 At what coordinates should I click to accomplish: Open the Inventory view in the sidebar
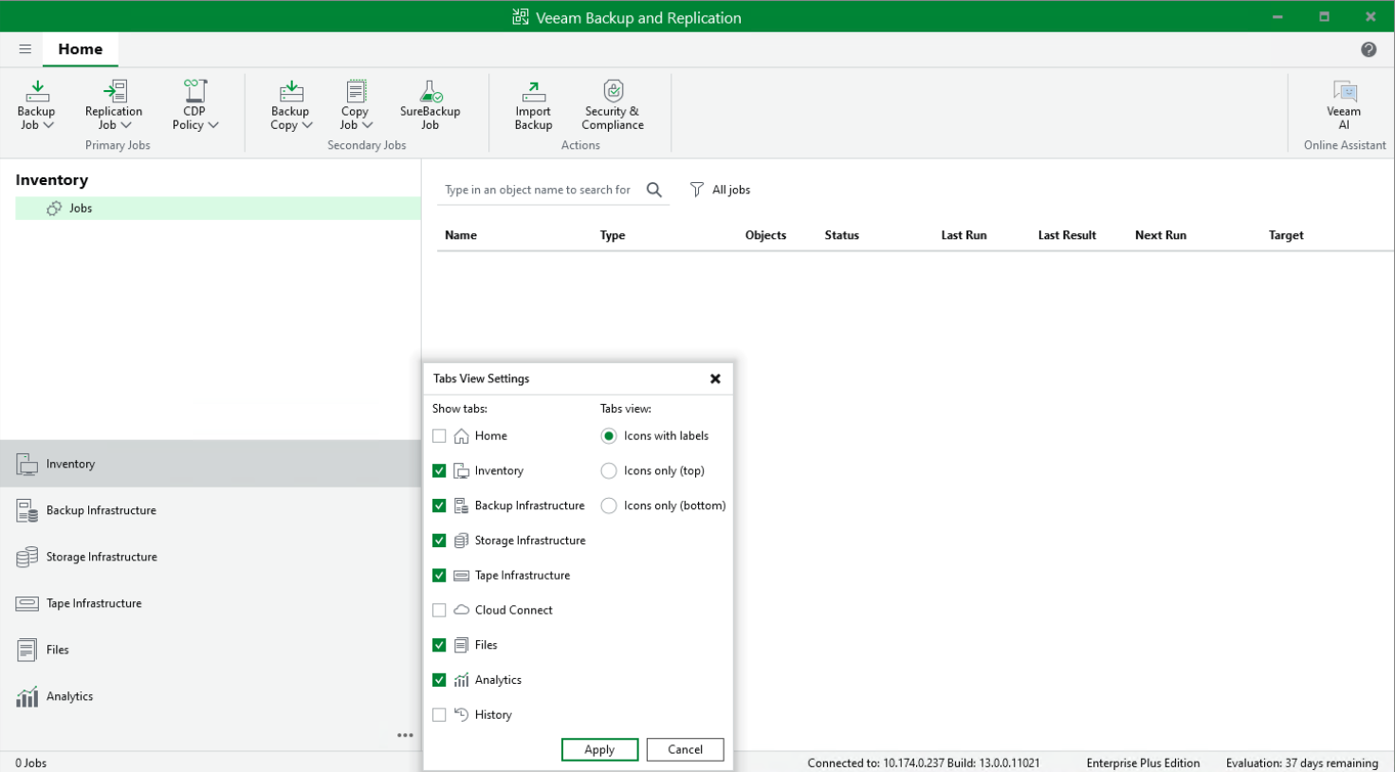pos(211,464)
